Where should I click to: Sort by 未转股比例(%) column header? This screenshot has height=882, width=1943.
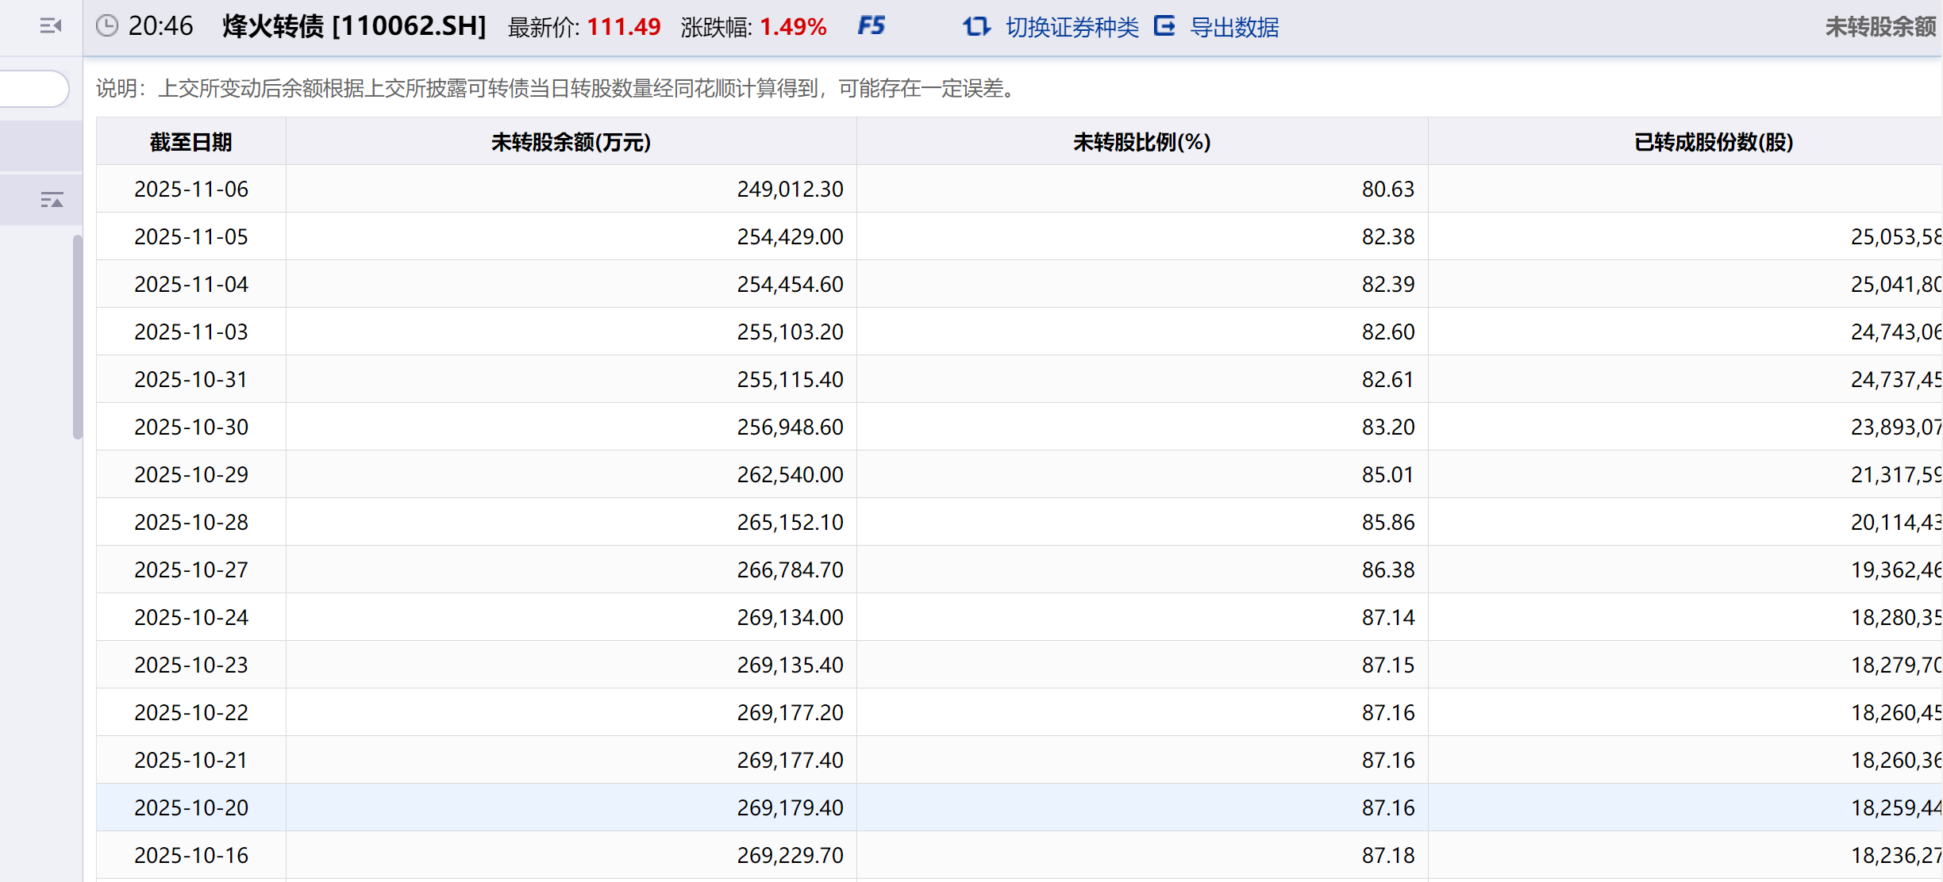(x=1141, y=142)
